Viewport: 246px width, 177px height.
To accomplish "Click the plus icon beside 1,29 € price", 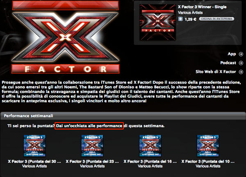I will point(180,19).
